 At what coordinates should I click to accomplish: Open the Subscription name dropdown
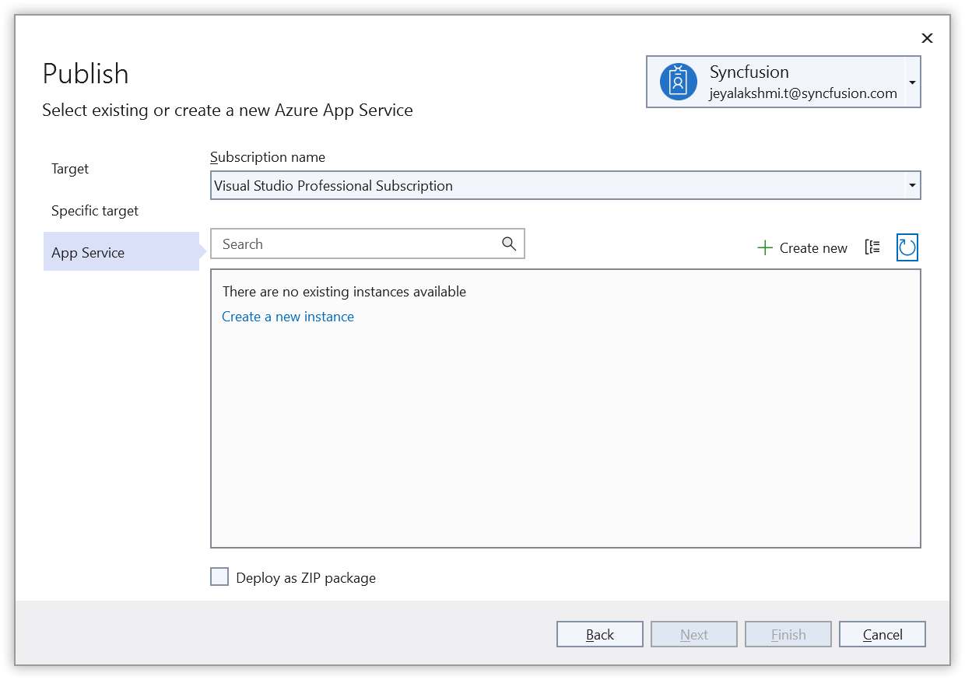coord(566,185)
